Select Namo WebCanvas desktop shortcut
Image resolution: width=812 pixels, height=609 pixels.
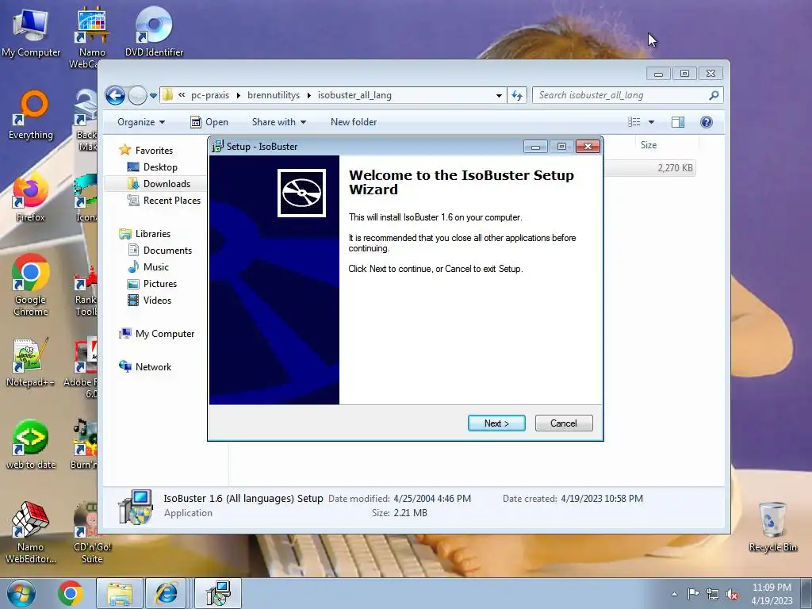pos(92,39)
